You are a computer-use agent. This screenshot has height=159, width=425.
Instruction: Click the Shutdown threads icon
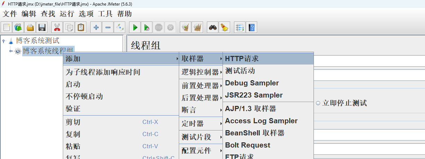170,27
